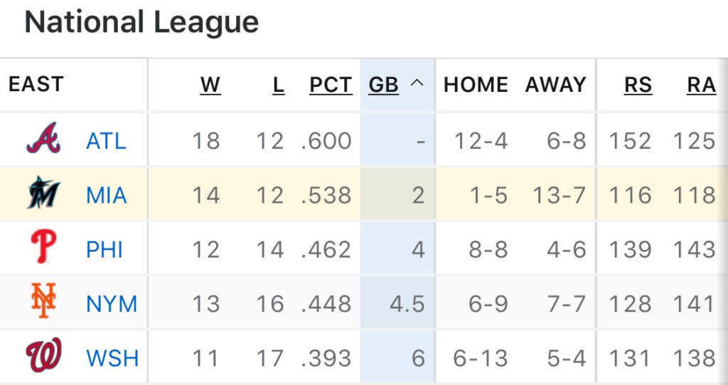Select the highlighted MIA games-behind cell
The image size is (728, 385).
(398, 195)
